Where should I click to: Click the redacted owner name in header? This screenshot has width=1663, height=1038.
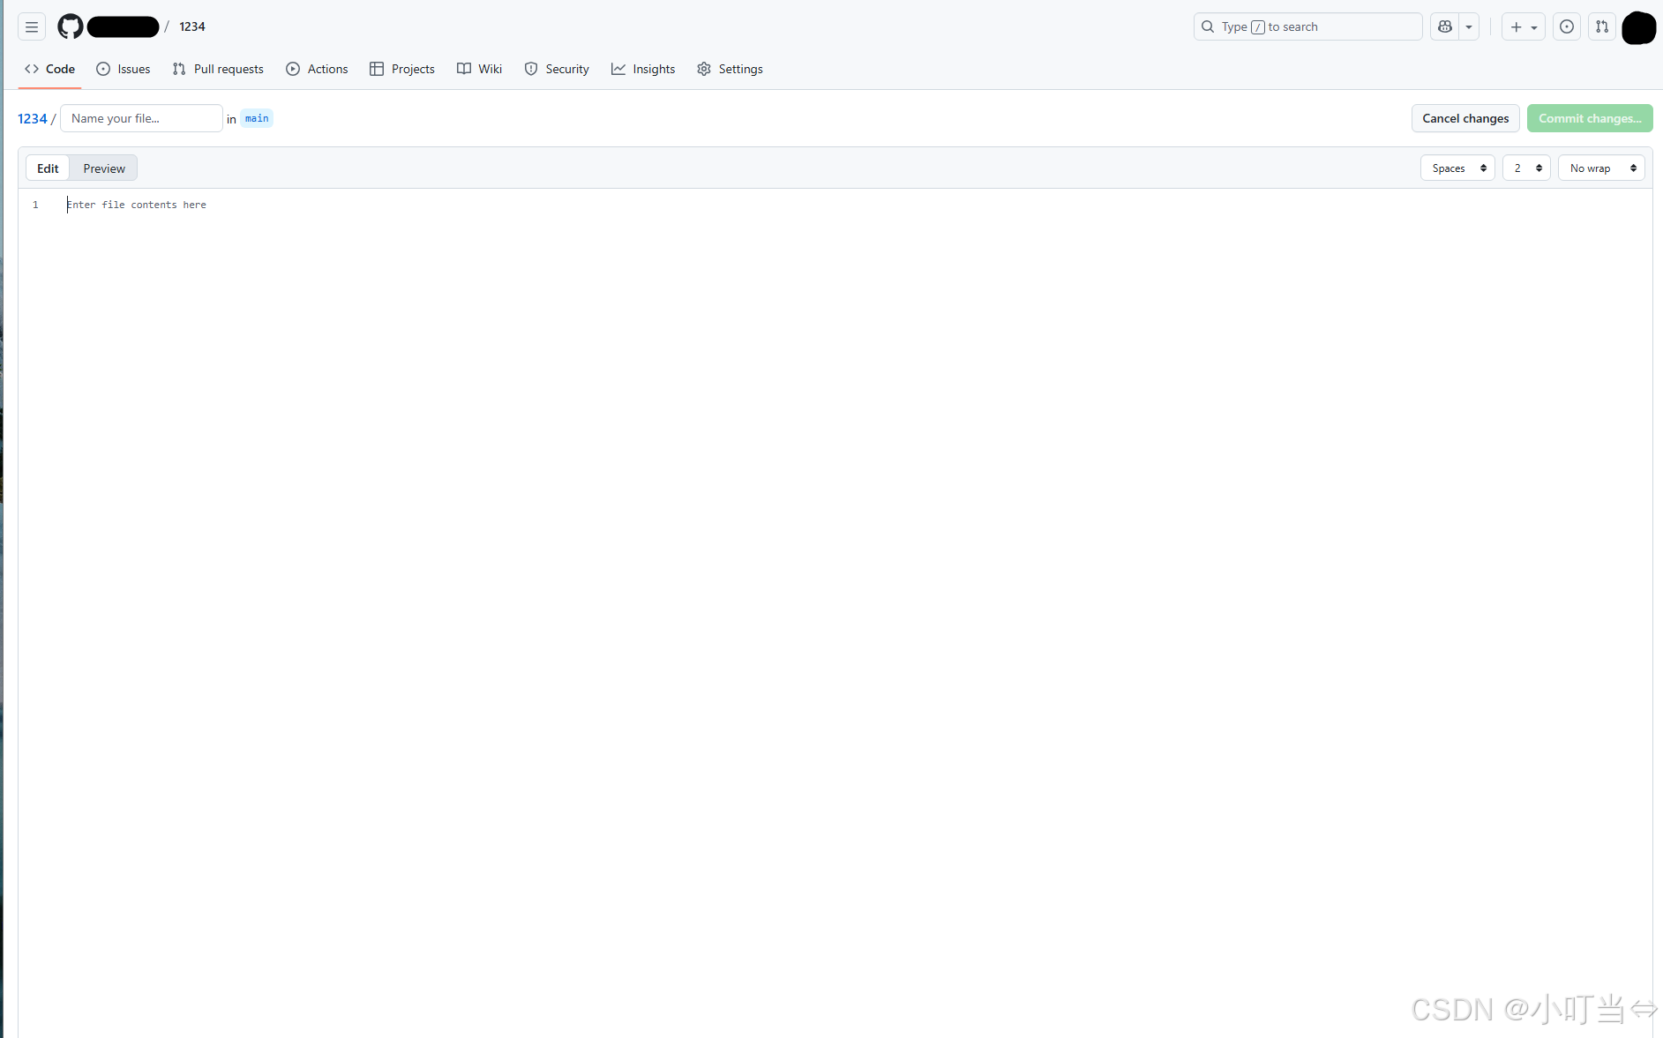coord(123,26)
